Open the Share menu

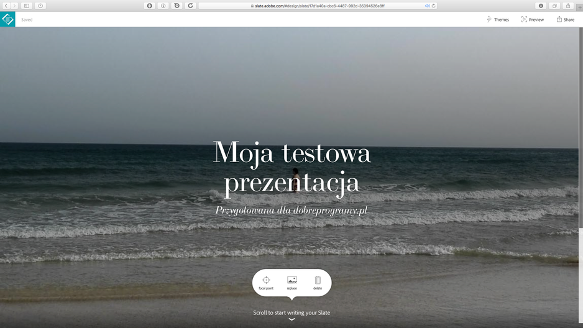(x=565, y=20)
